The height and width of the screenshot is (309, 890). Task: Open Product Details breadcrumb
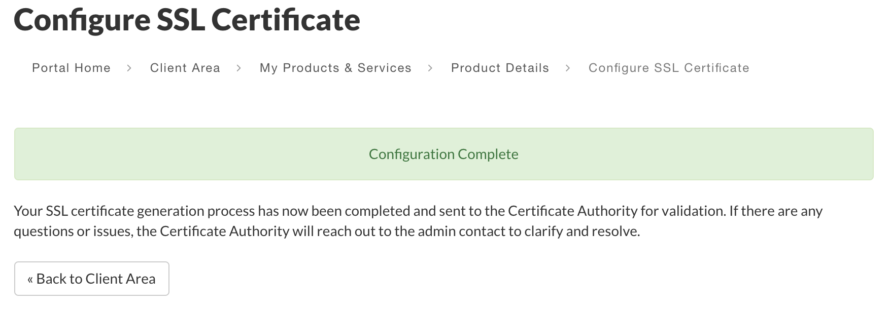click(500, 68)
